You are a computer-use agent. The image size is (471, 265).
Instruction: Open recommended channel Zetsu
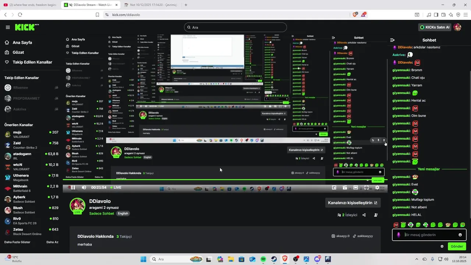coord(31,231)
